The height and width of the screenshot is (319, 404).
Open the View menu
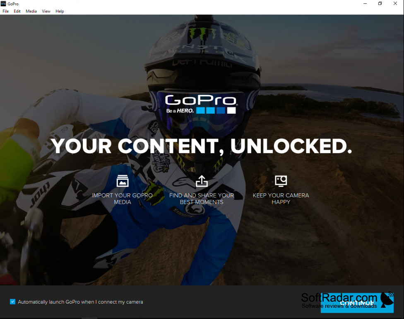pos(46,11)
